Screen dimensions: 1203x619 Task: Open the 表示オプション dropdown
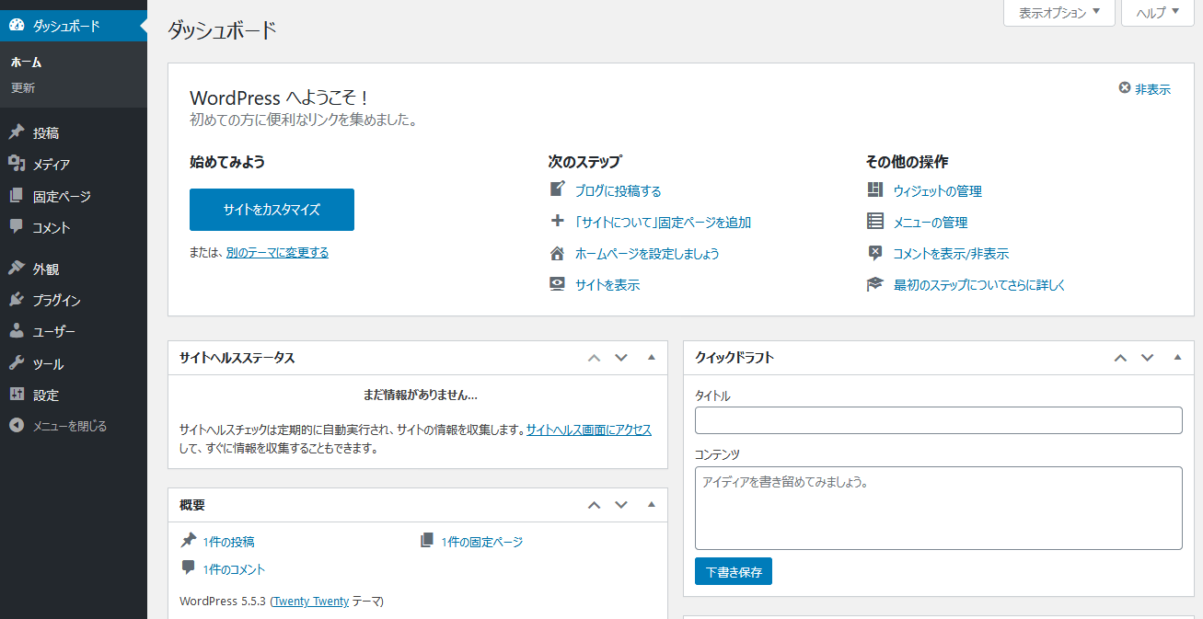pyautogui.click(x=1058, y=13)
